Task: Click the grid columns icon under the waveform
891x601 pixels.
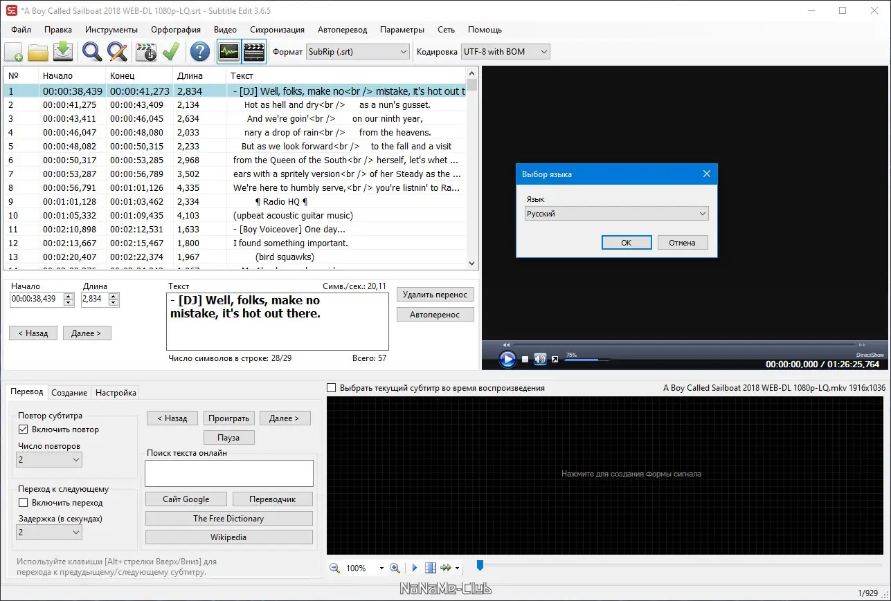Action: (x=431, y=568)
